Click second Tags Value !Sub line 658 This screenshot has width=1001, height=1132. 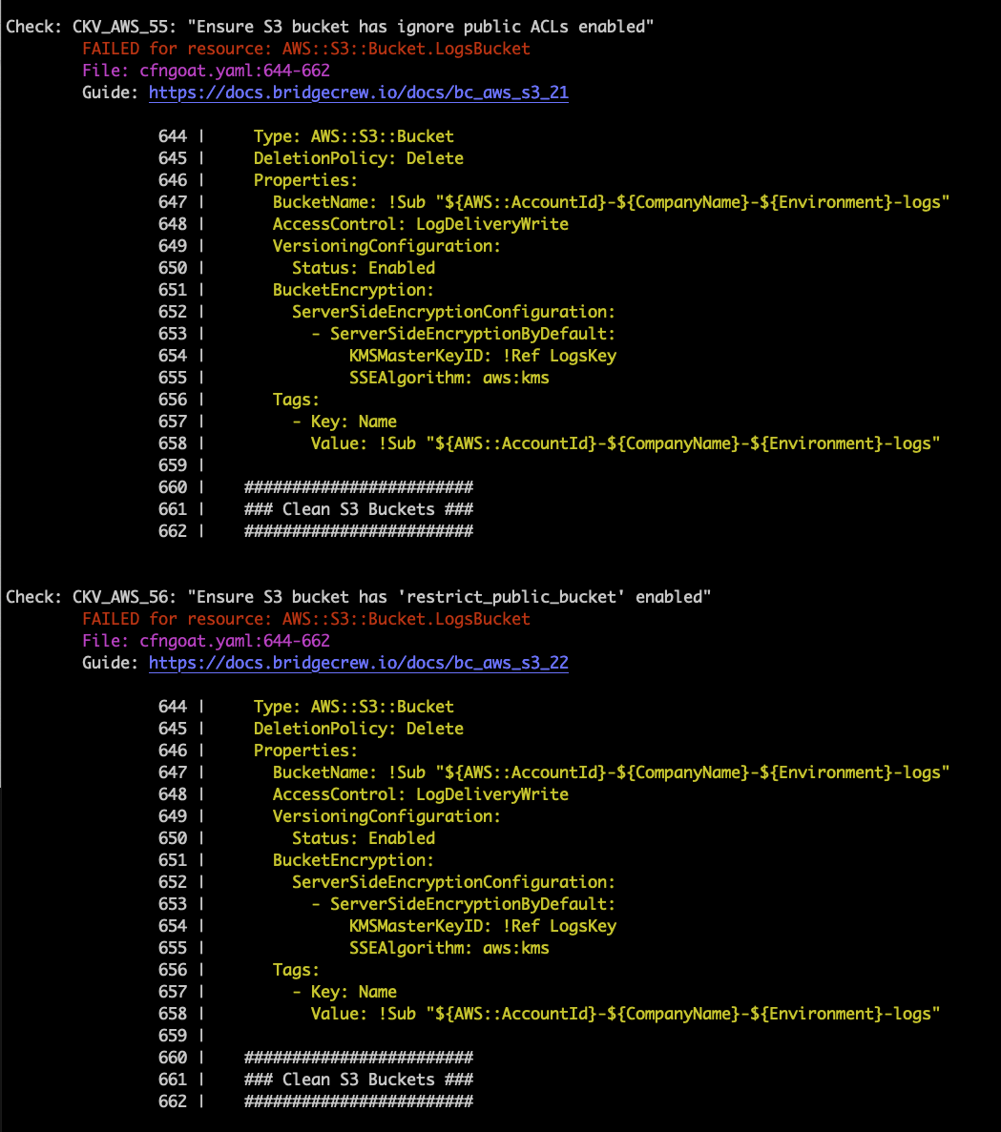(625, 1014)
